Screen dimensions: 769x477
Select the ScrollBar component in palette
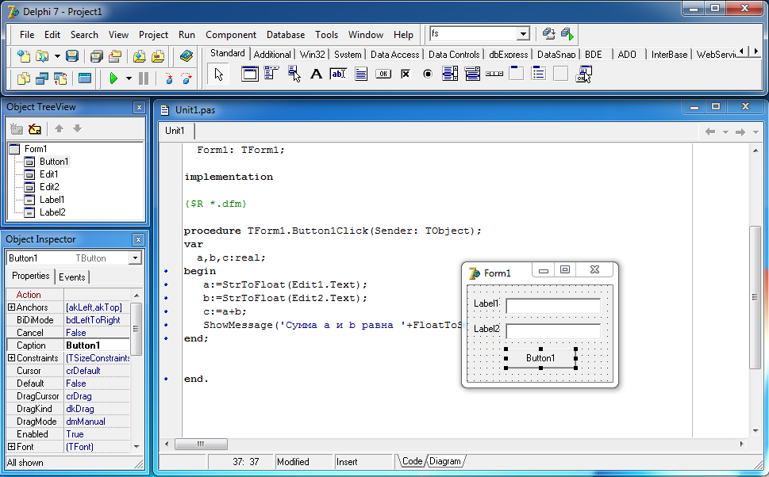pyautogui.click(x=494, y=74)
